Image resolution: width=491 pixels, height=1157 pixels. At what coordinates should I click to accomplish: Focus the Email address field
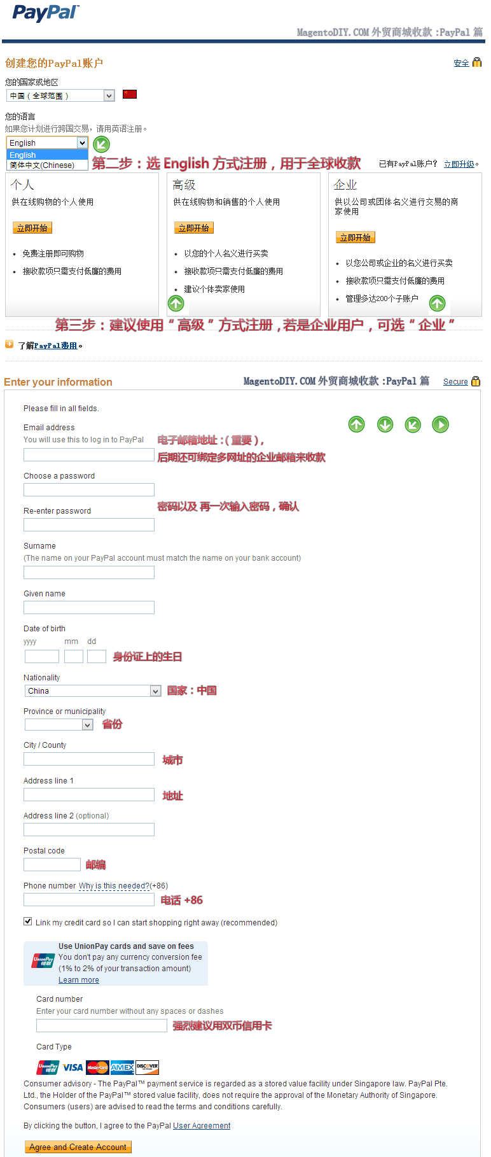[89, 454]
